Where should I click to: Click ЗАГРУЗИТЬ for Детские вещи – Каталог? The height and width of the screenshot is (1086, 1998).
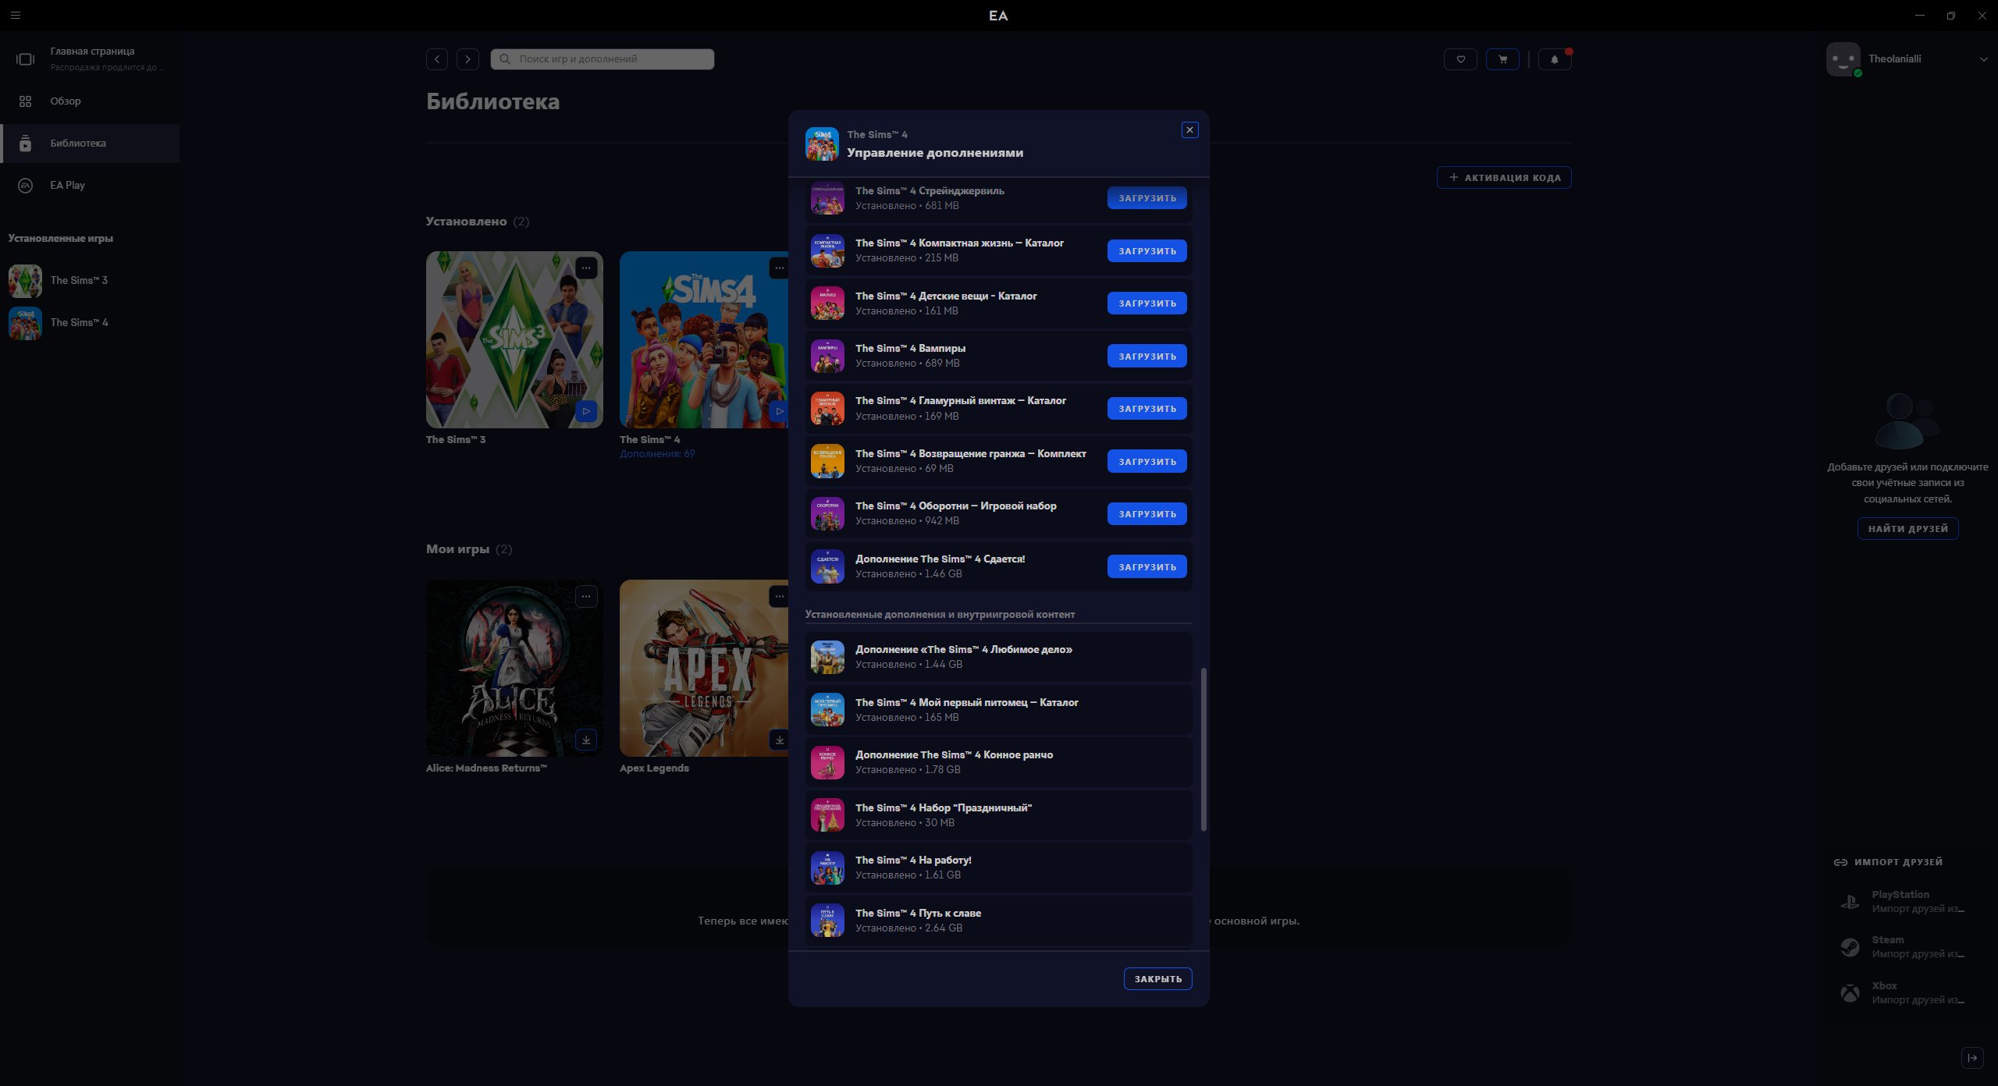tap(1147, 303)
